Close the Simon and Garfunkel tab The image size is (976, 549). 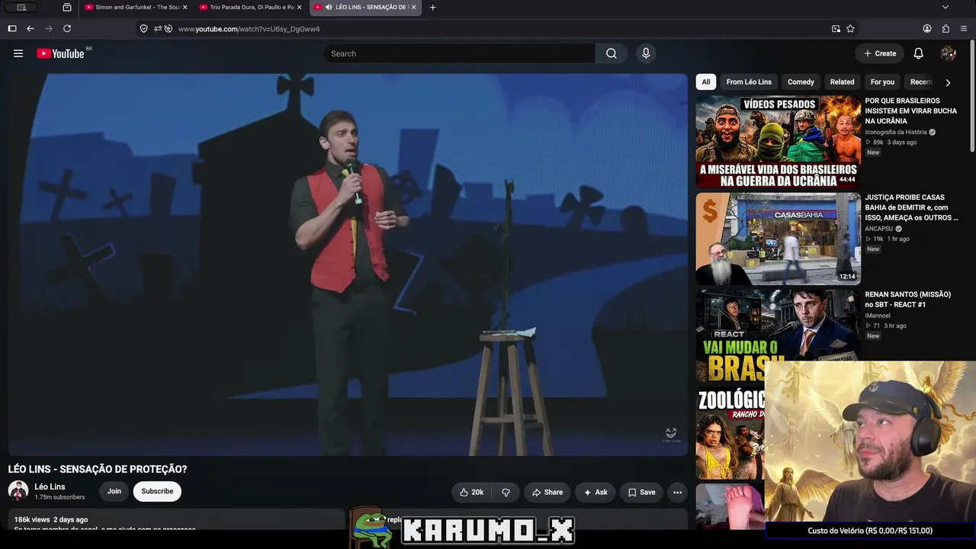coord(185,7)
